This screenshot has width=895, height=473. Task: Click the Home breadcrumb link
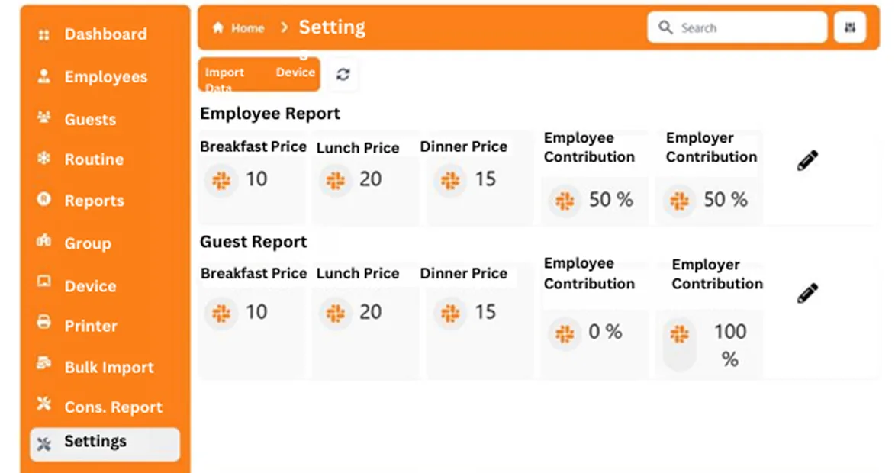click(247, 28)
